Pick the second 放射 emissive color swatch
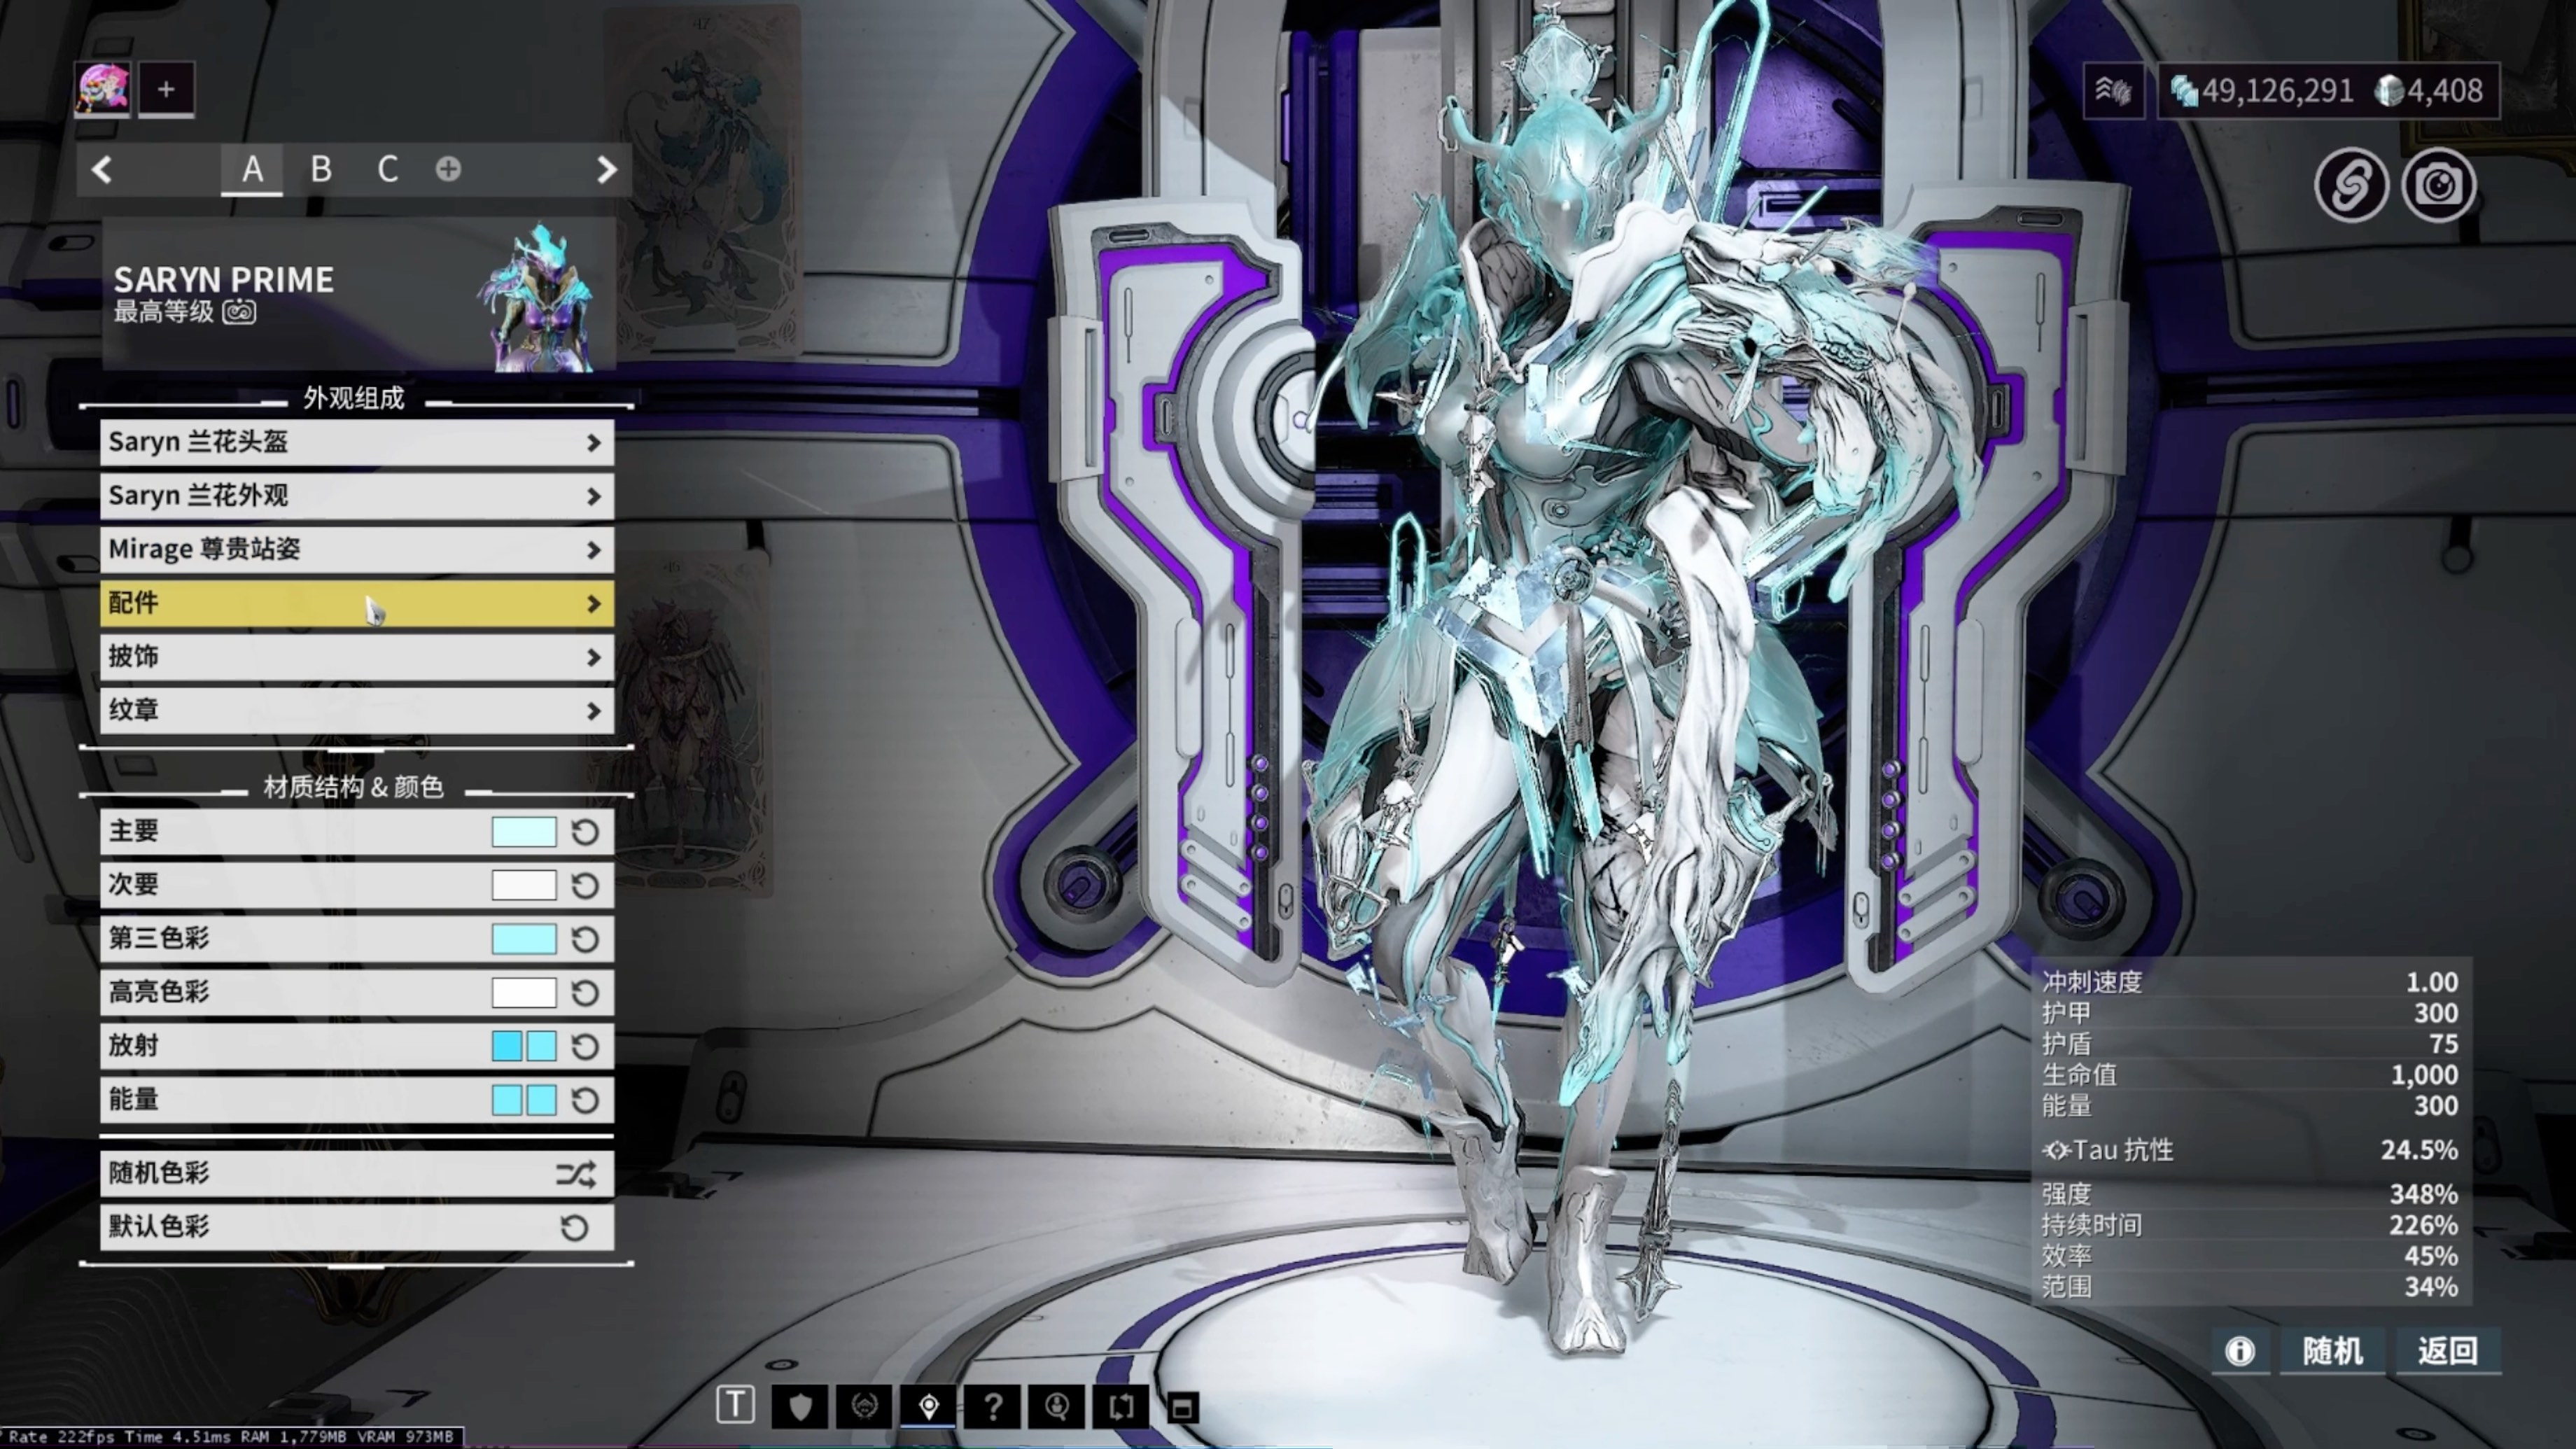Screen dimensions: 2576x1449 (x=541, y=1046)
